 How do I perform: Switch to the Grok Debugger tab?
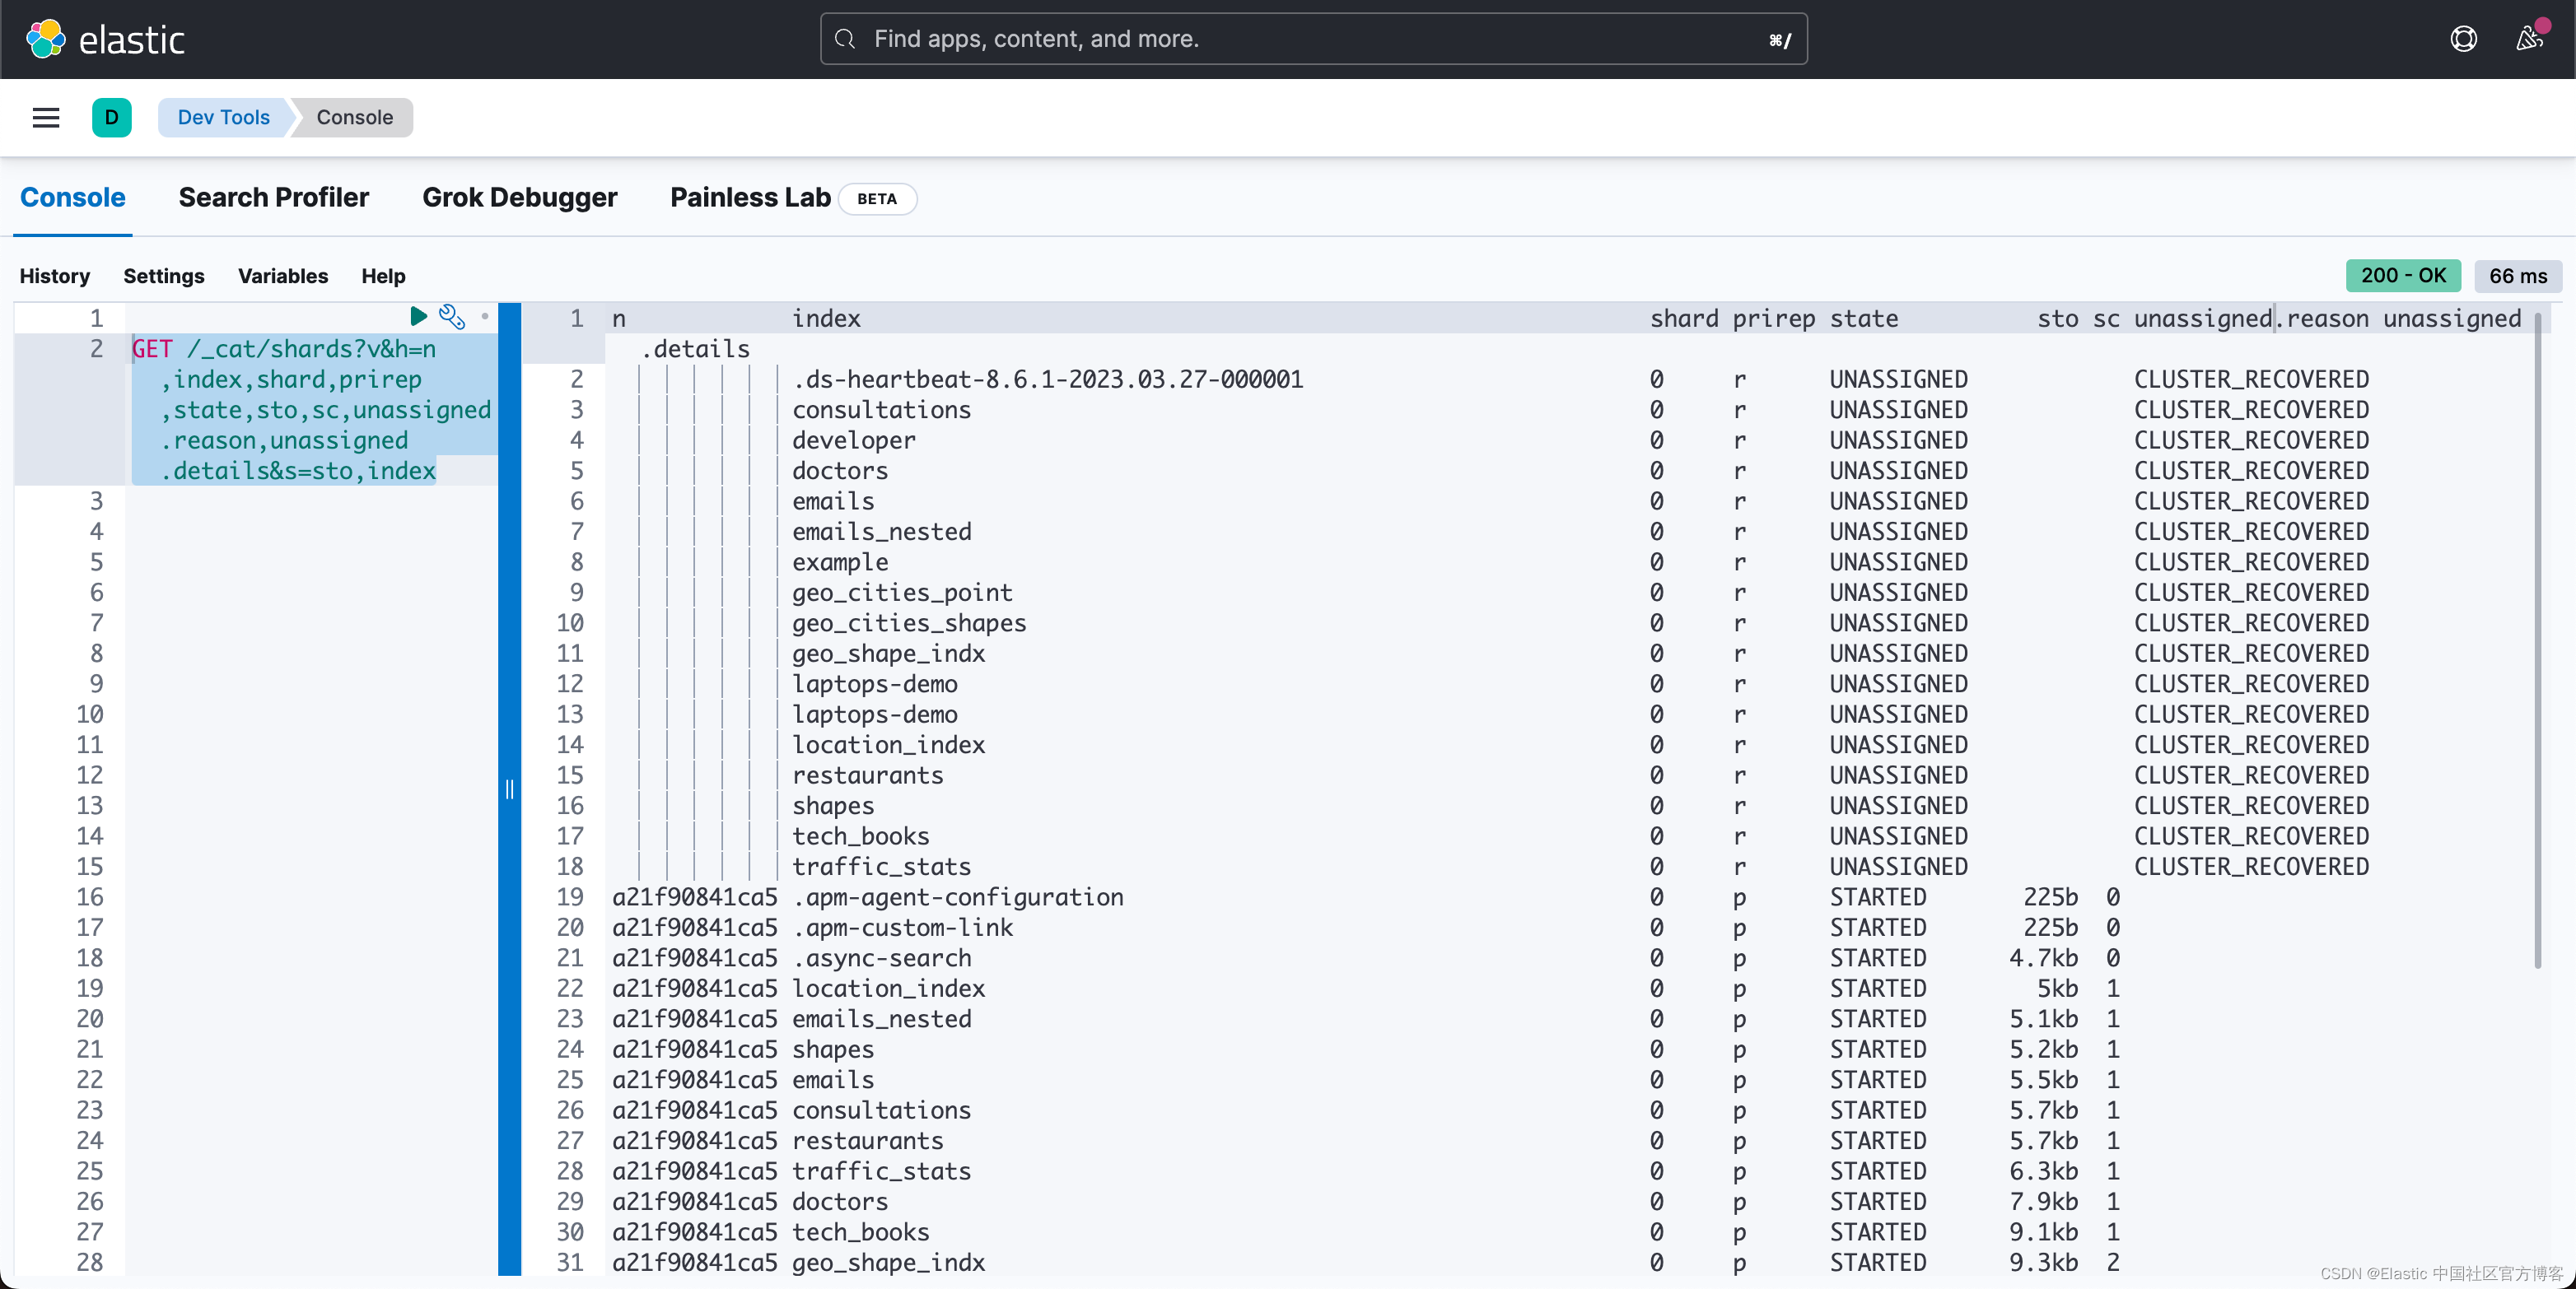[x=518, y=196]
